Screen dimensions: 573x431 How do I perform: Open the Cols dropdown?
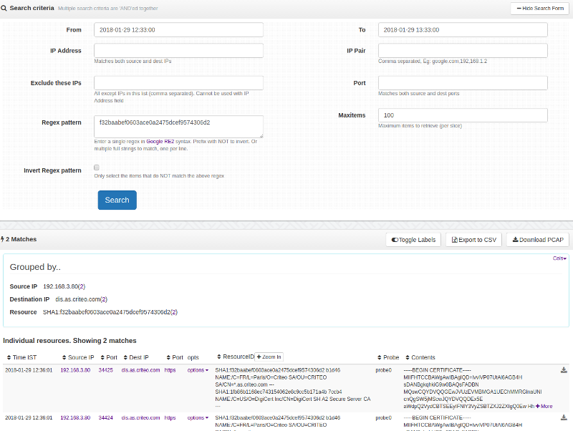click(x=559, y=258)
